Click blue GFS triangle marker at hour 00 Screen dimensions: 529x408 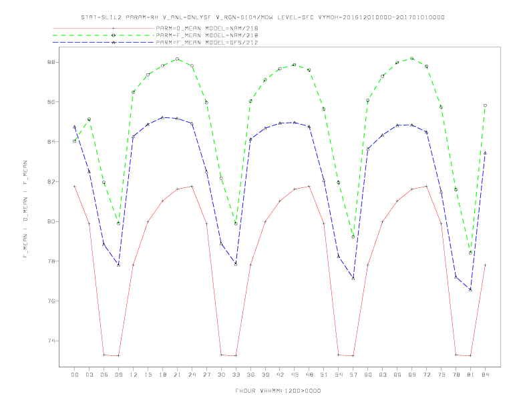[x=75, y=127]
